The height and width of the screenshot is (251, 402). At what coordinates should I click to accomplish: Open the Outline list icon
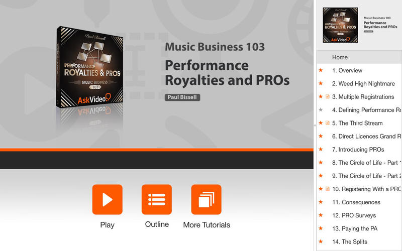157,199
